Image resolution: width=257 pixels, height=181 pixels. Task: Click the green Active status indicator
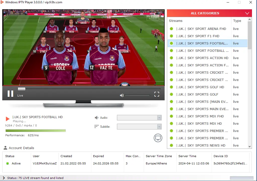[x=8, y=163]
